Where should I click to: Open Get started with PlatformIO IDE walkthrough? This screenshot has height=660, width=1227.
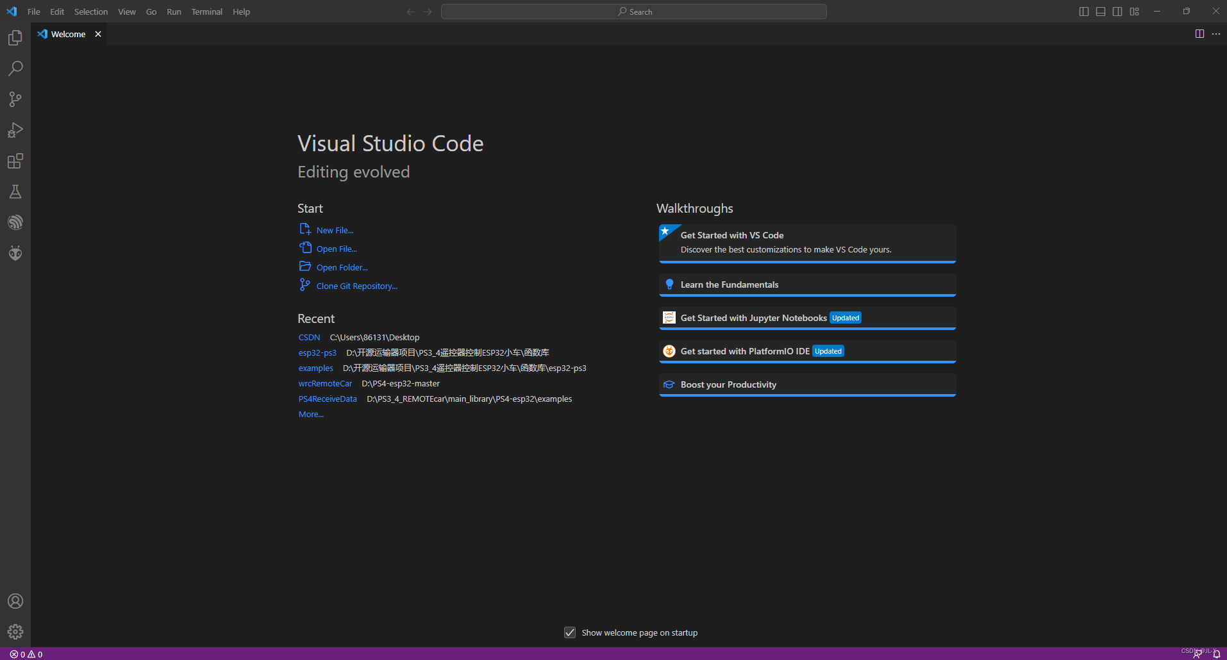point(807,352)
